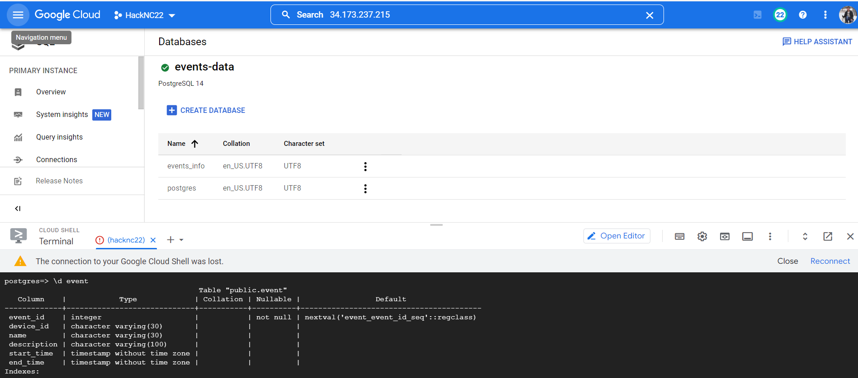Click the connection lost warning icon
This screenshot has height=378, width=858.
point(20,261)
